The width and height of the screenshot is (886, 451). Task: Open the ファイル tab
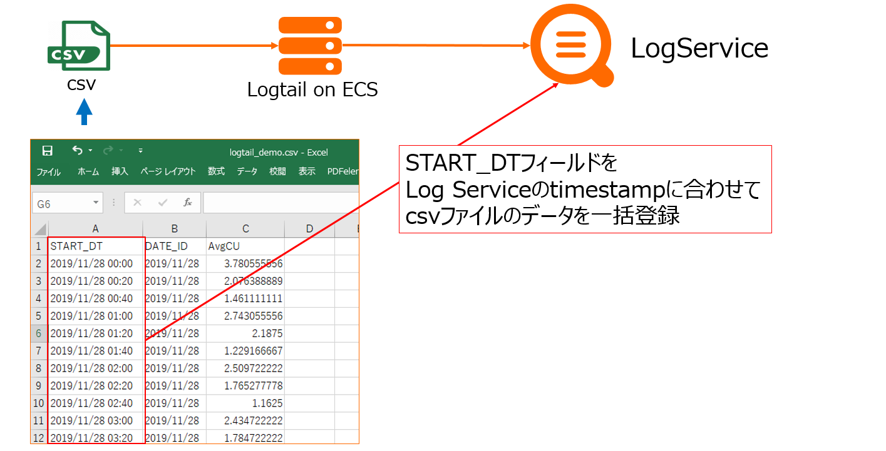pos(49,171)
